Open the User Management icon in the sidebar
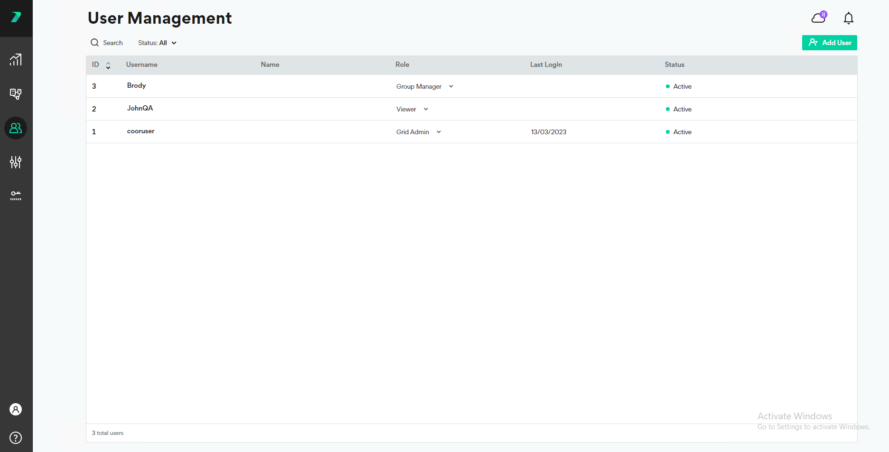889x452 pixels. click(16, 128)
